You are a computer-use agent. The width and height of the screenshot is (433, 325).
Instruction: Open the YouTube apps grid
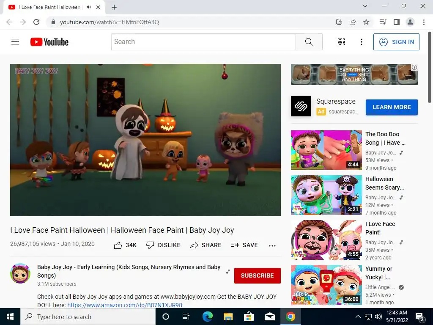[x=341, y=42]
